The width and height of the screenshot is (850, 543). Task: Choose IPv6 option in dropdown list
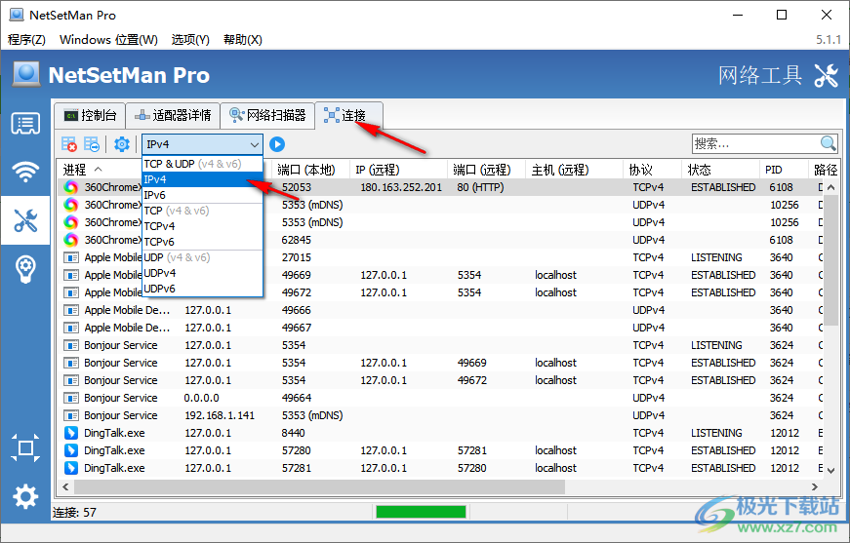(202, 195)
